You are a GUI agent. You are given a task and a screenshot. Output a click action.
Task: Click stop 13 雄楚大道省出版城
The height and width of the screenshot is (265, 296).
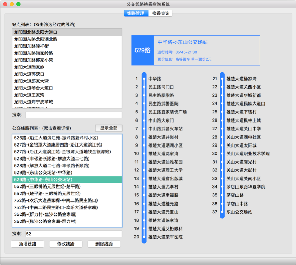165,178
